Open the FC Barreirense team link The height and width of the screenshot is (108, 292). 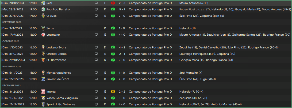56,60
